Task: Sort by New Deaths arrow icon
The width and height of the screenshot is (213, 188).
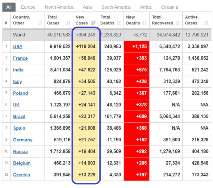Action: click(x=145, y=23)
